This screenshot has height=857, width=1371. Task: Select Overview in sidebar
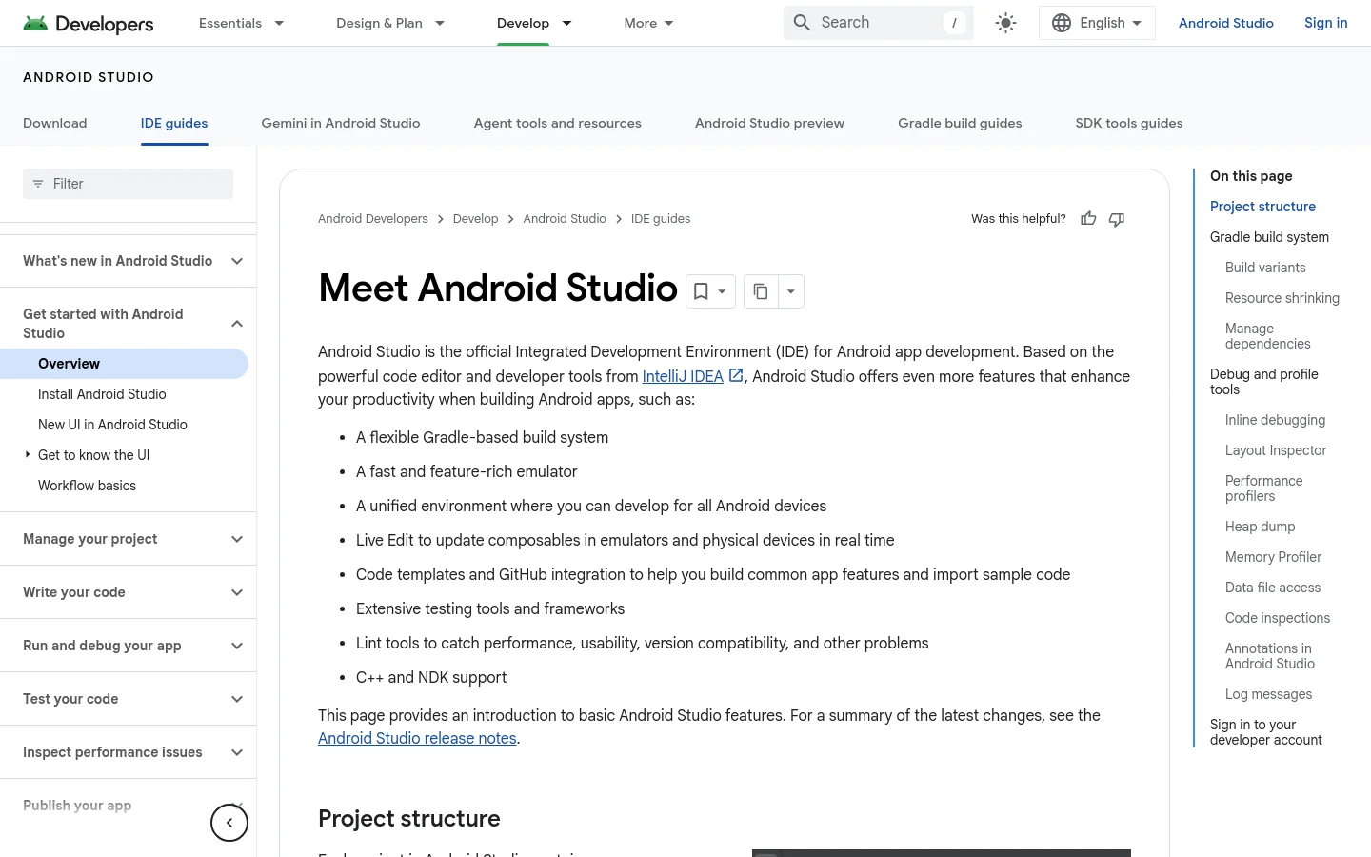pyautogui.click(x=124, y=364)
